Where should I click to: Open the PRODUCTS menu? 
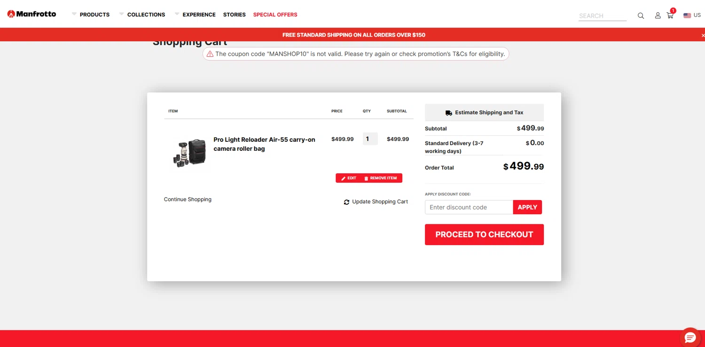[x=94, y=15]
